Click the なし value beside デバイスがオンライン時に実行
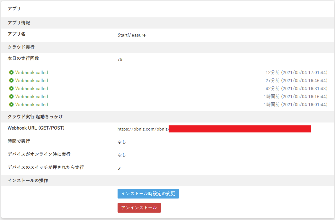This screenshot has height=220, width=335. (x=122, y=155)
